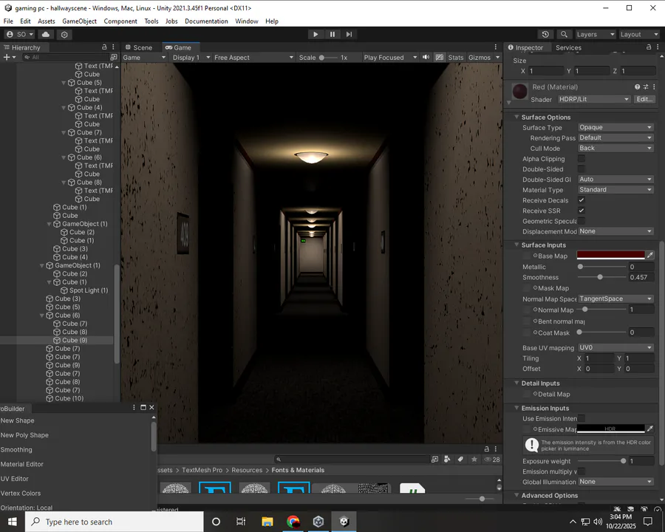Toggle Gizmos in the Game view
The width and height of the screenshot is (665, 532).
480,58
